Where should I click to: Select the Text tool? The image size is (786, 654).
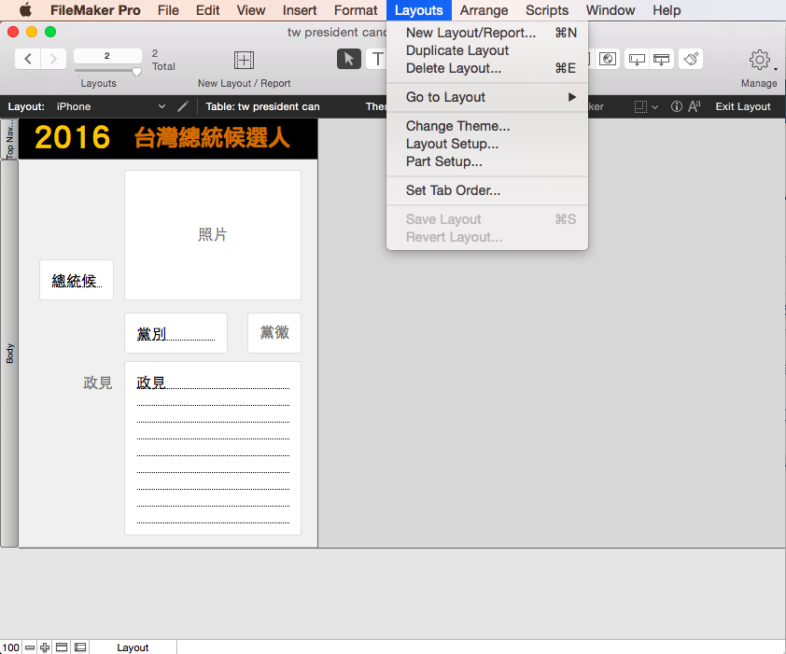[x=376, y=59]
